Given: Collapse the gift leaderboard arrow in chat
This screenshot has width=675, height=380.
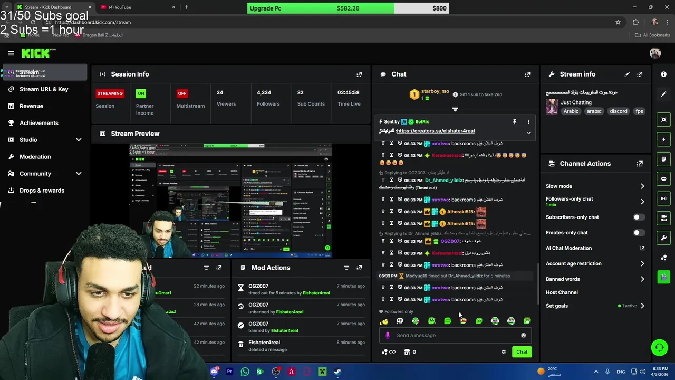Looking at the screenshot, I should [455, 109].
